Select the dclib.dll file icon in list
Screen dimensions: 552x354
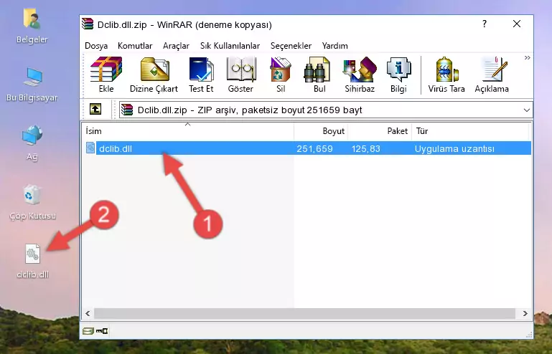pos(90,148)
